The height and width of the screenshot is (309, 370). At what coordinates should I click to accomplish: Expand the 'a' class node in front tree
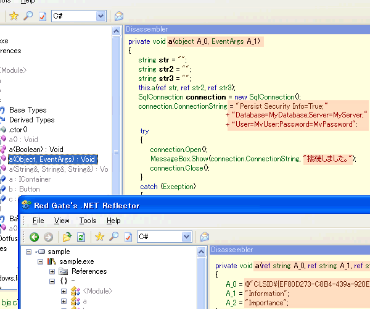(x=64, y=301)
